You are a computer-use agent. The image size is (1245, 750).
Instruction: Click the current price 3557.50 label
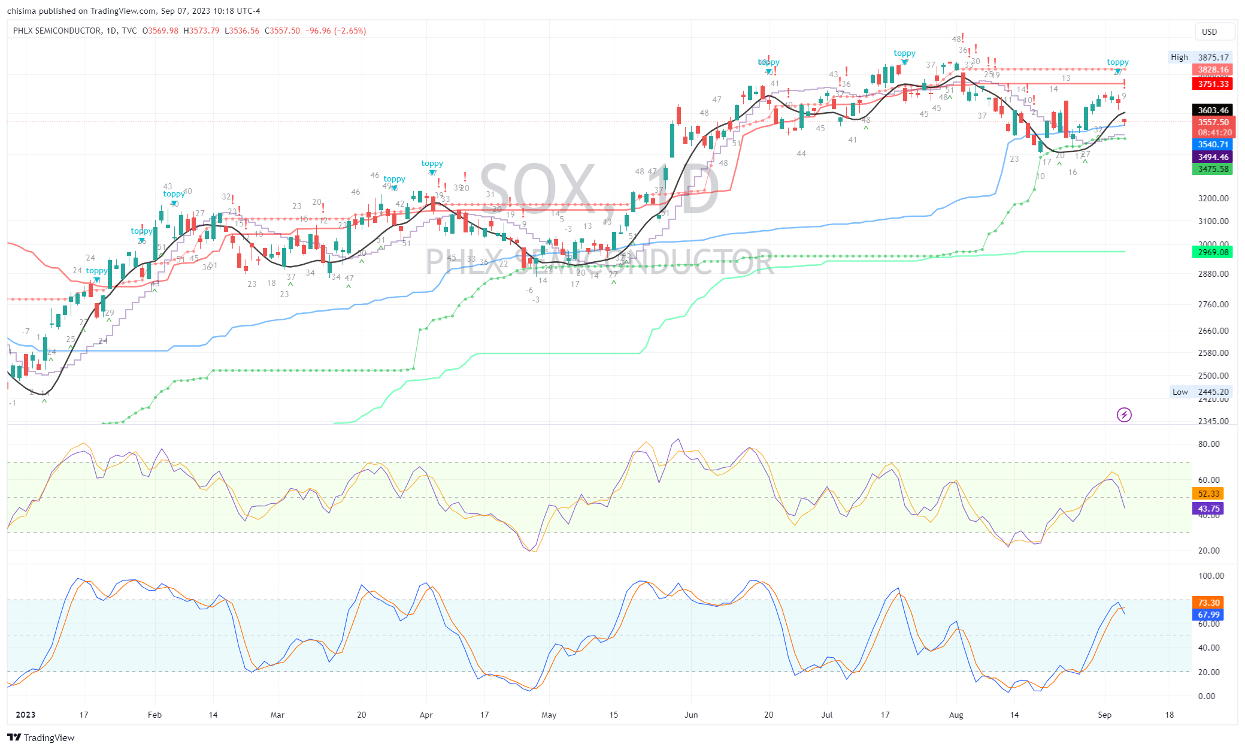tap(1213, 122)
